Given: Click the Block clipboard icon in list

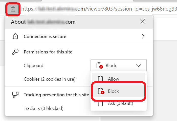Looking at the screenshot, I should [x=101, y=91].
